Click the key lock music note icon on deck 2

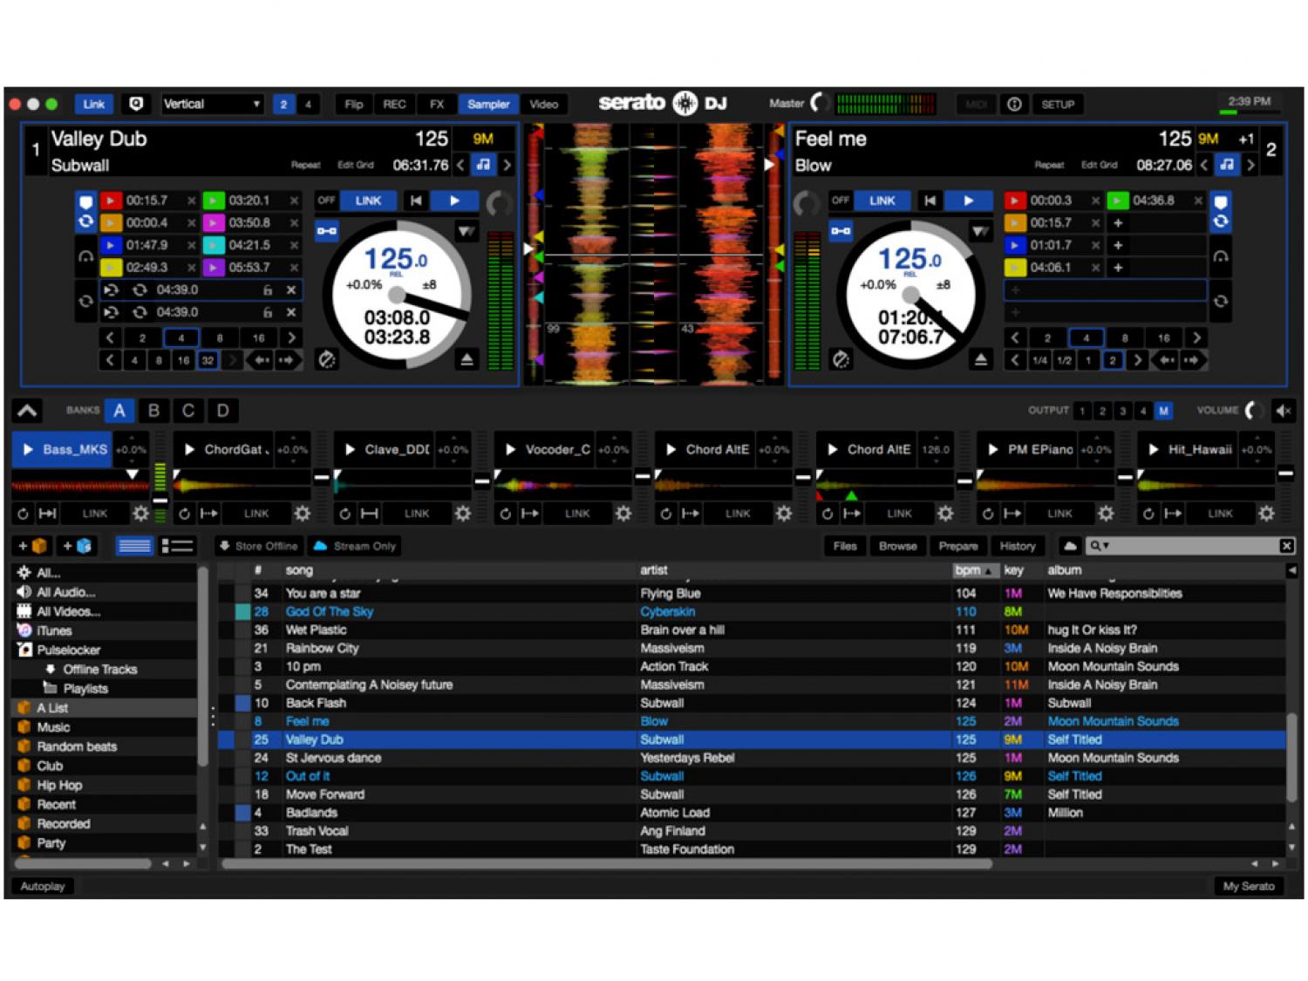click(1227, 165)
